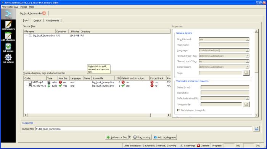267x149 pixels.
Task: Click the mux-this 'no' icon of video track
Action: [x=60, y=82]
